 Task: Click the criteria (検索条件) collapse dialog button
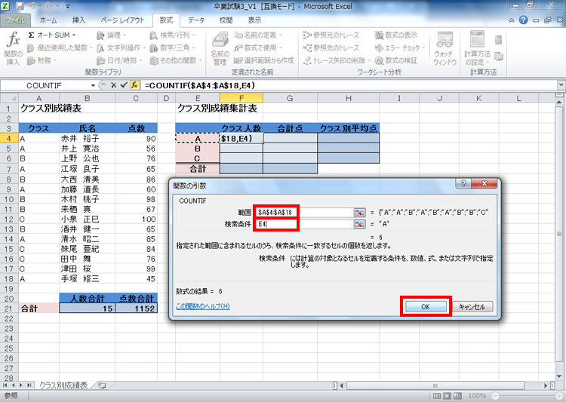(359, 224)
